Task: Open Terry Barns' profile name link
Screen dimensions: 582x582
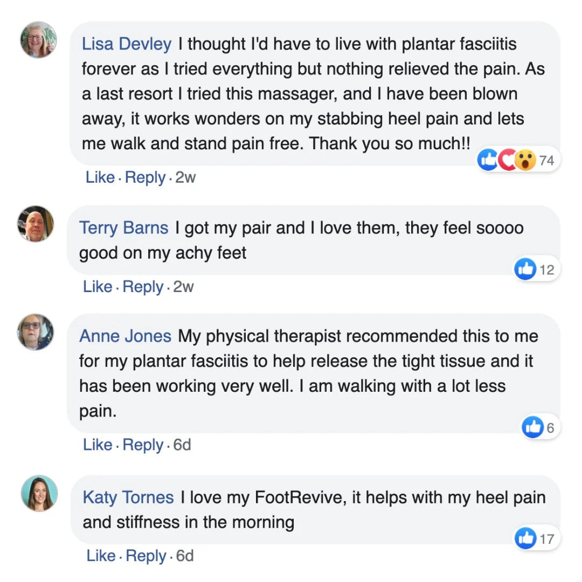Action: 123,228
